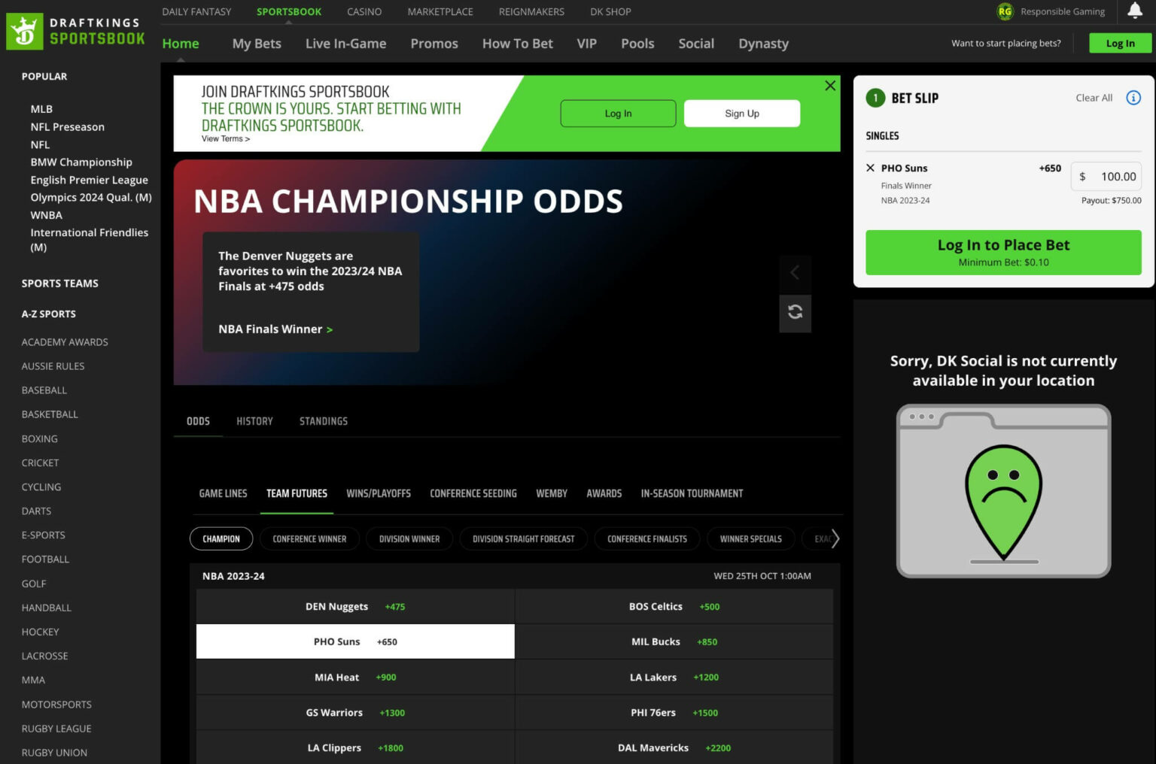Show more futures categories right arrow
The width and height of the screenshot is (1156, 764).
pyautogui.click(x=835, y=538)
